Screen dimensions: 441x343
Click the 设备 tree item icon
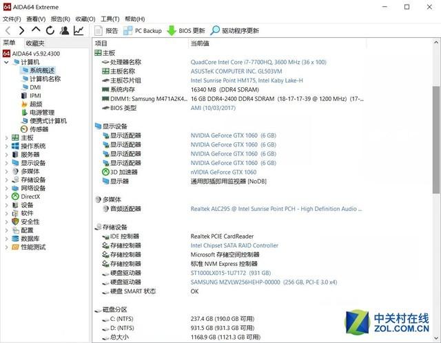[15, 205]
